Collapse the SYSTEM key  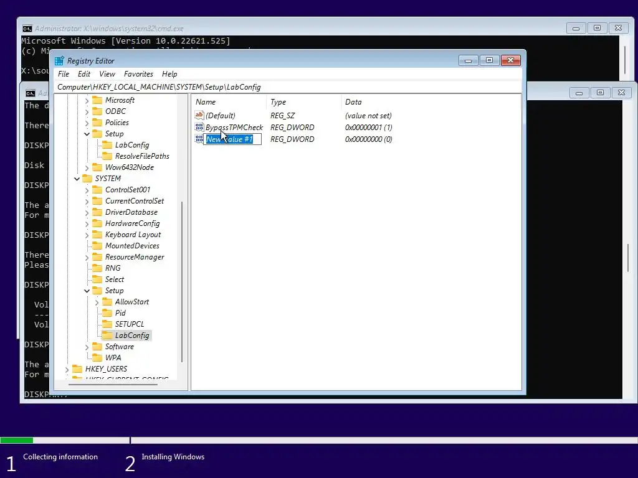[x=77, y=179]
